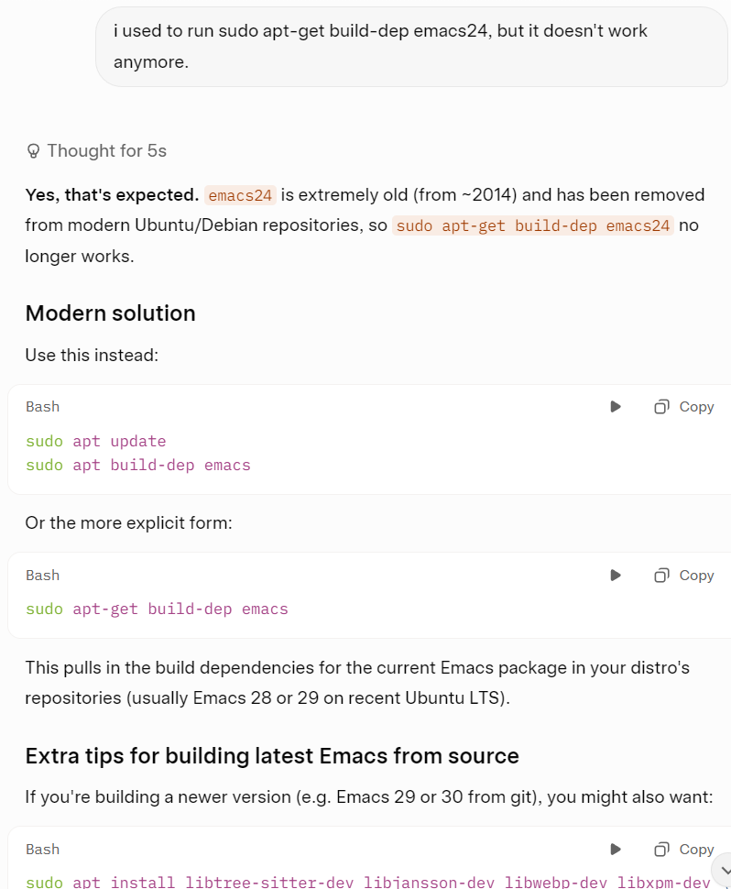Click the Modern solution heading
This screenshot has height=889, width=731.
(x=111, y=313)
